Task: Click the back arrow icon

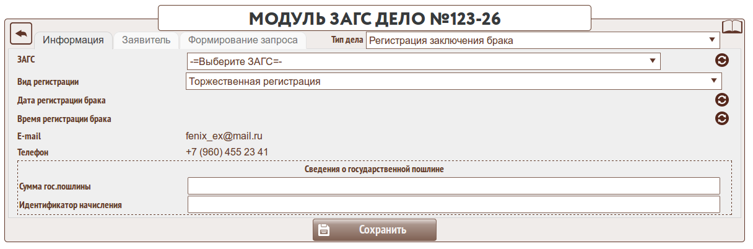Action: 21,33
